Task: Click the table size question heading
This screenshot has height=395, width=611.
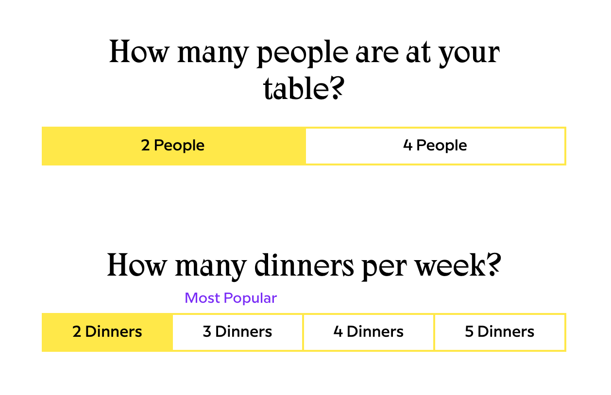Action: click(304, 69)
